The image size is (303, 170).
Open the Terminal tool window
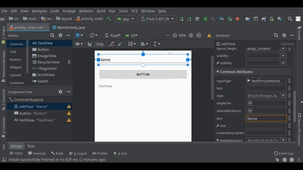37,153
